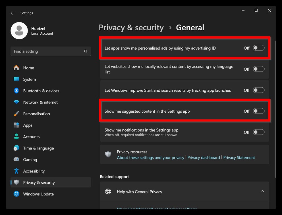282x215 pixels.
Task: Open Network & internet settings
Action: tap(40, 102)
